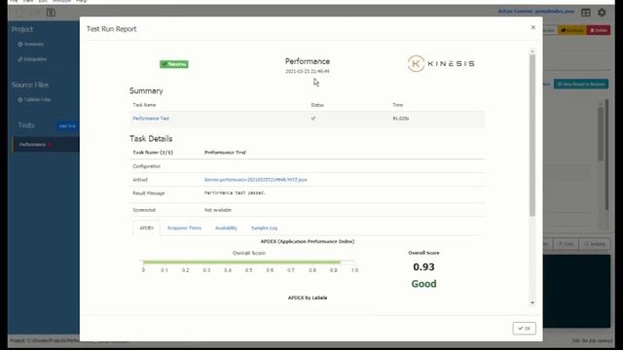The height and width of the screenshot is (350, 623).
Task: Click the report scrollbar down arrow
Action: [532, 302]
